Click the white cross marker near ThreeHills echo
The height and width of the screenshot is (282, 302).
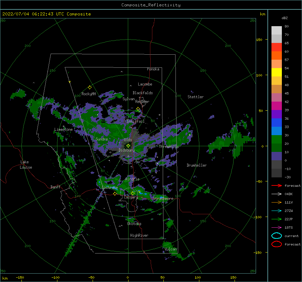click(x=190, y=135)
